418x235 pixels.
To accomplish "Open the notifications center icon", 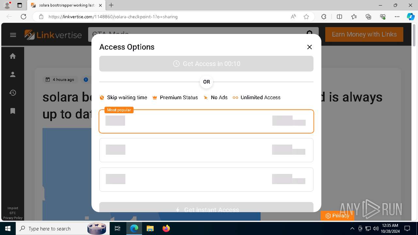I will point(407,228).
